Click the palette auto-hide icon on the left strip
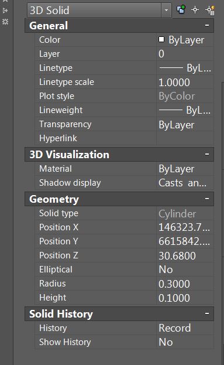Viewport: 224px width, 365px height. pos(5,11)
